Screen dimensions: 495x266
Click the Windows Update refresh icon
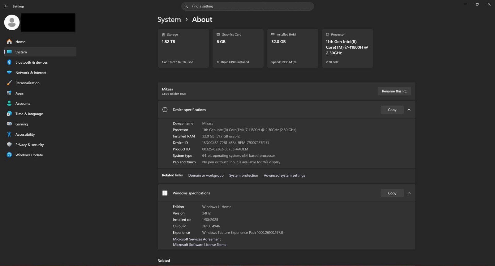[9, 155]
